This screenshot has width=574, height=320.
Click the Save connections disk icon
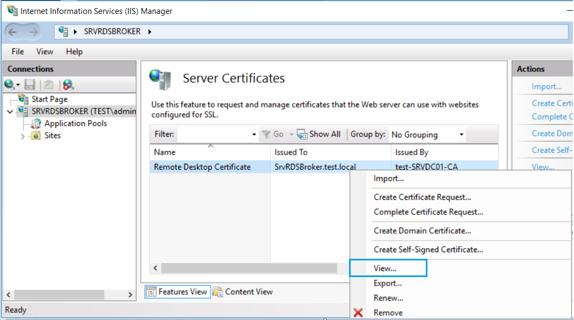tap(30, 85)
